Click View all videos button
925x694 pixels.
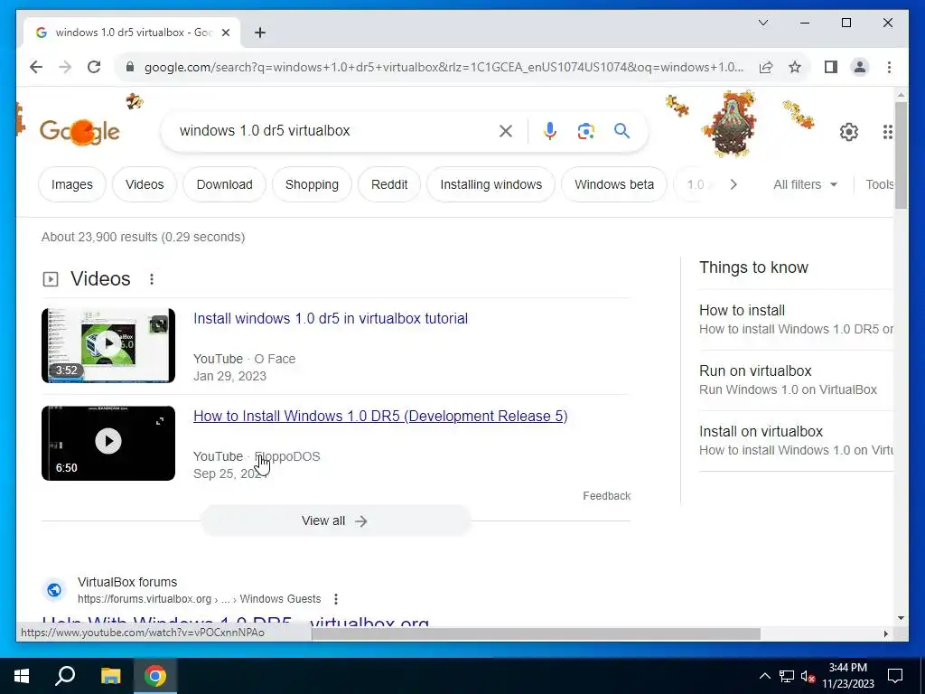[336, 521]
